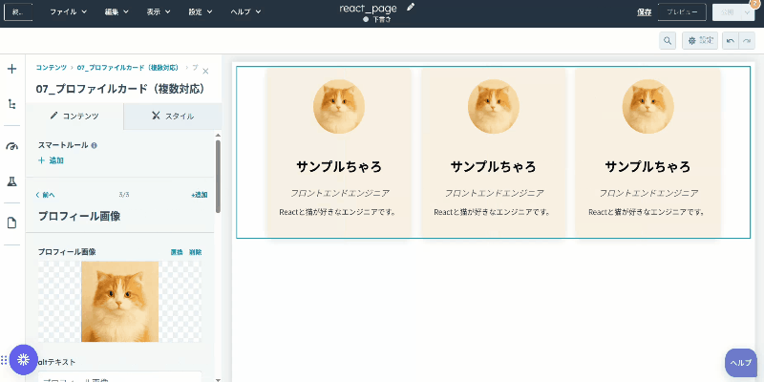Open the page document icon in sidebar

tap(12, 223)
